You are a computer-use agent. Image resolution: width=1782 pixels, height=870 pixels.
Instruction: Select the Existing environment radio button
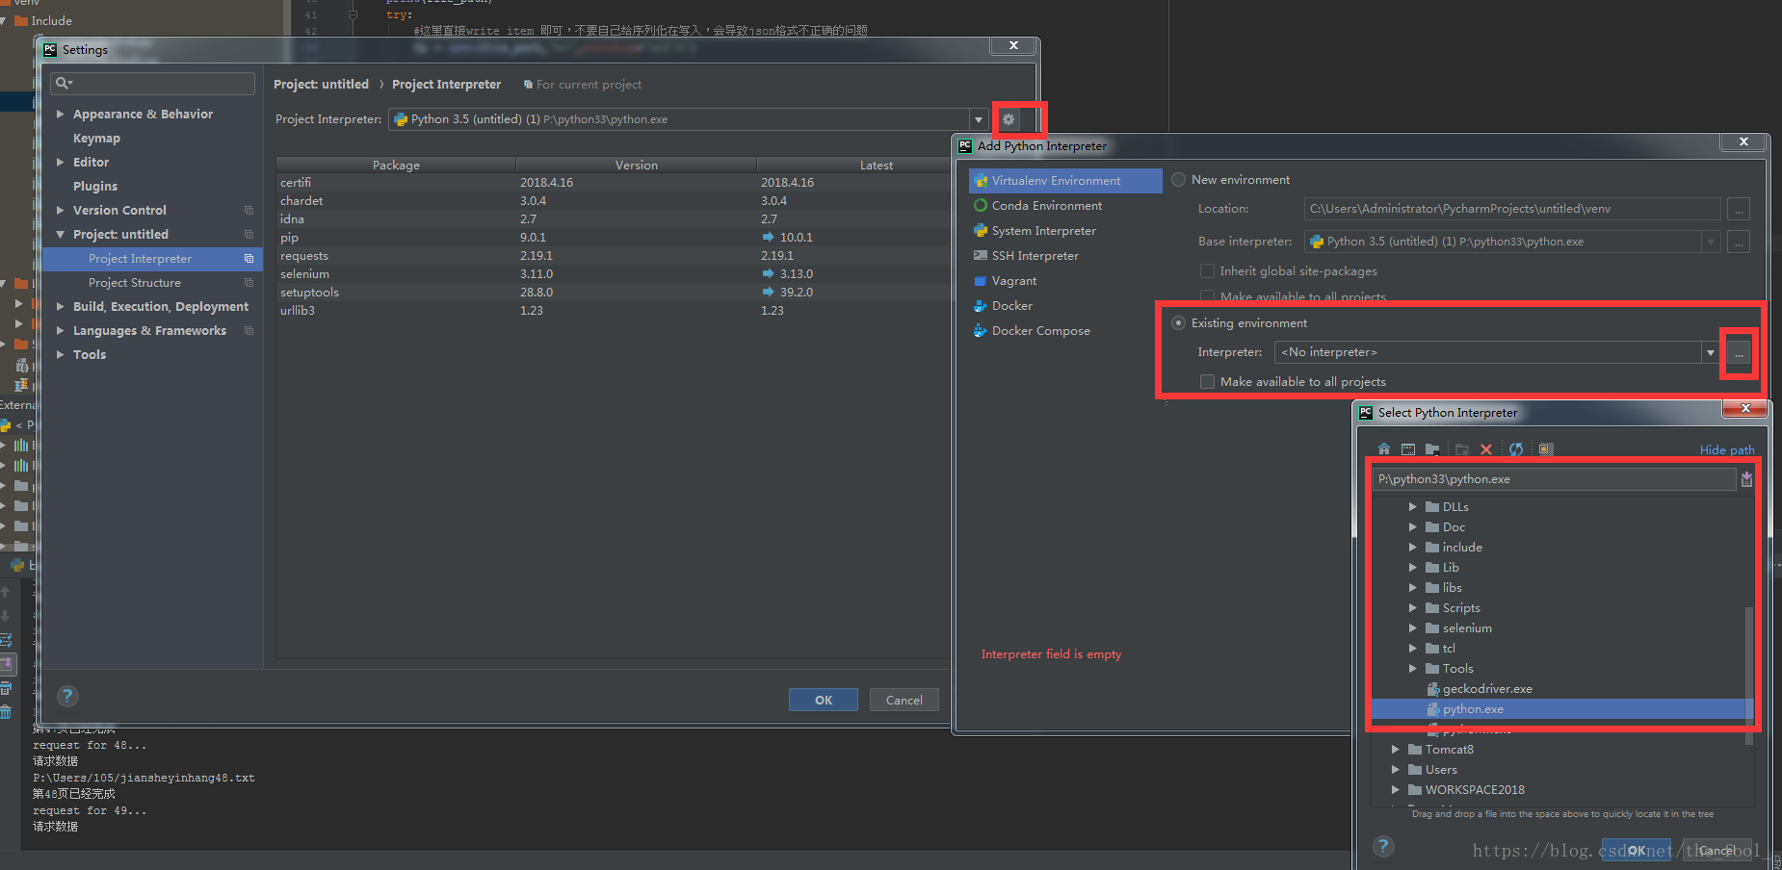coord(1178,323)
